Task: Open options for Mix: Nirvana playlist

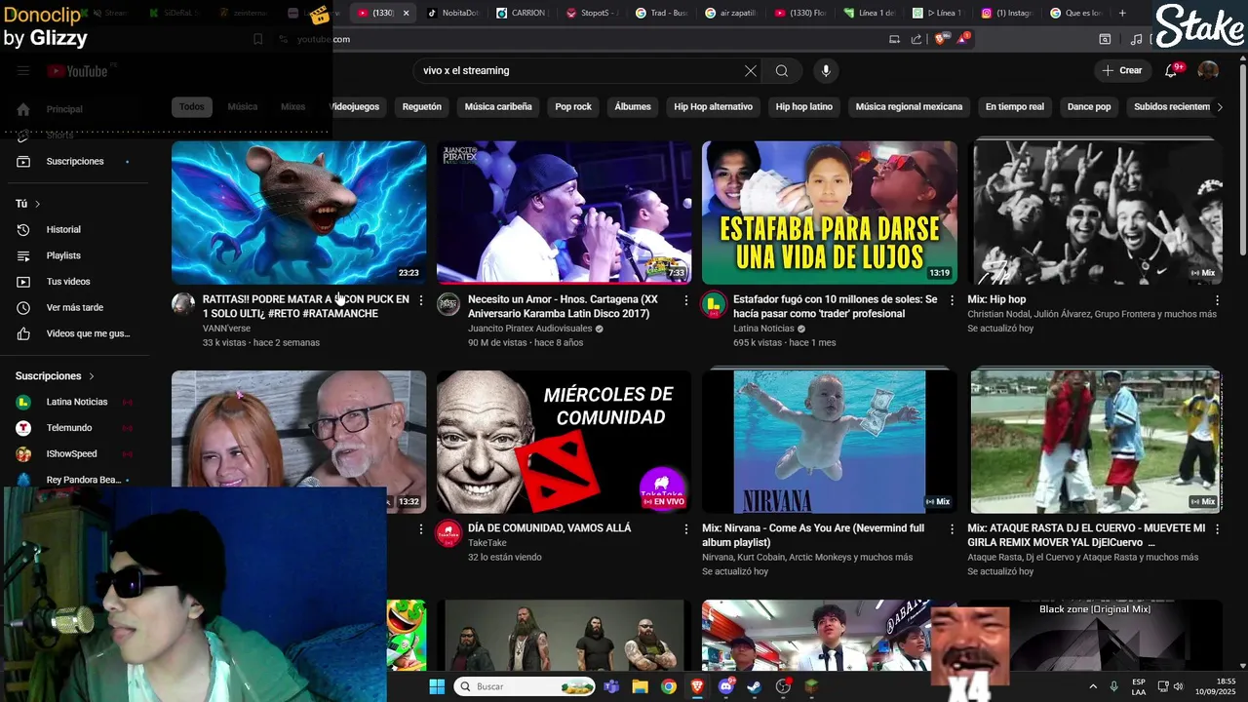Action: (x=953, y=529)
